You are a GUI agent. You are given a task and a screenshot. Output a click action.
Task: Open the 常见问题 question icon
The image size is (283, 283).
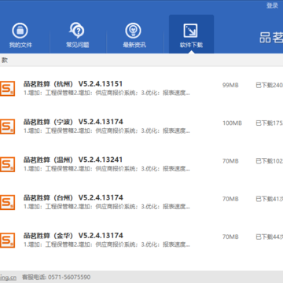coord(77,31)
